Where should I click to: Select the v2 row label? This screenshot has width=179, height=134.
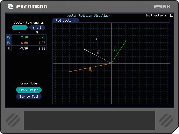pos(9,43)
